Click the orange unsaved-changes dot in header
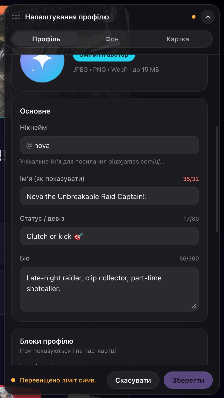The width and height of the screenshot is (224, 398). tap(194, 17)
